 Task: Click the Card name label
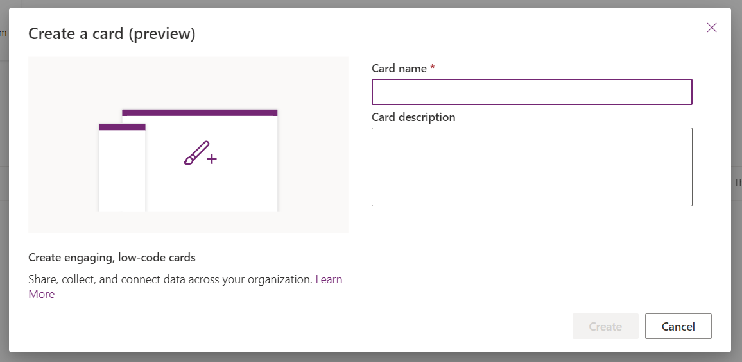click(x=399, y=69)
